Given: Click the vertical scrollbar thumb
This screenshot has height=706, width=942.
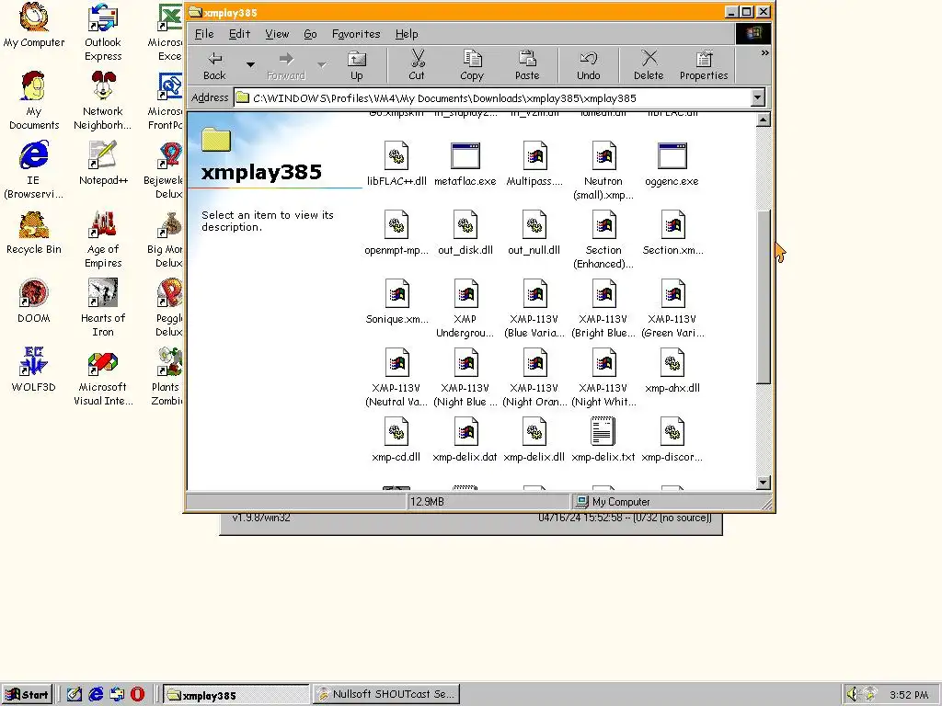Looking at the screenshot, I should 763,297.
